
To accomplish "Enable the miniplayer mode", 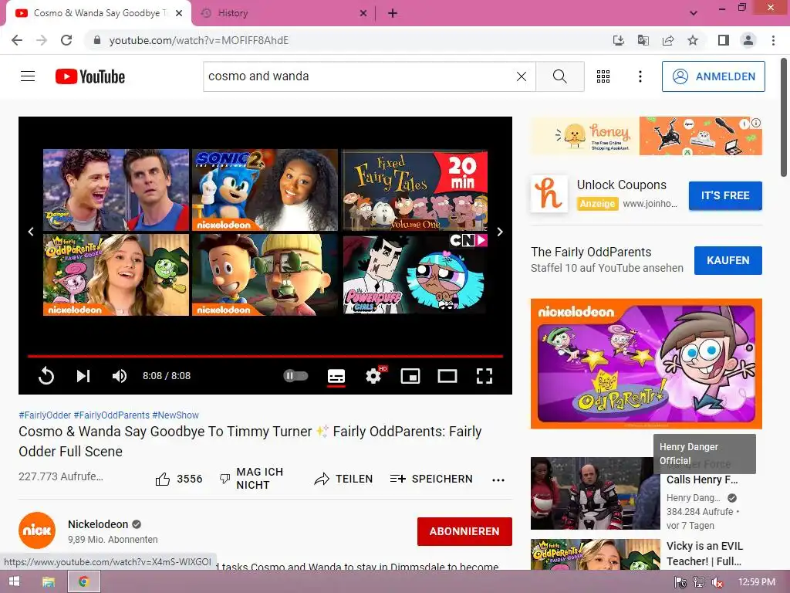I will [410, 376].
